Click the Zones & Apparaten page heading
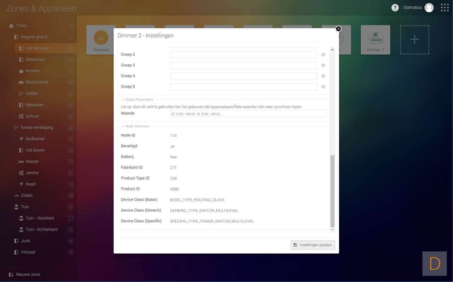This screenshot has width=453, height=282. point(41,9)
